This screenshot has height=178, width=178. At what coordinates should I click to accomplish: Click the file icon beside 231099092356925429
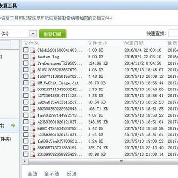tap(33, 154)
